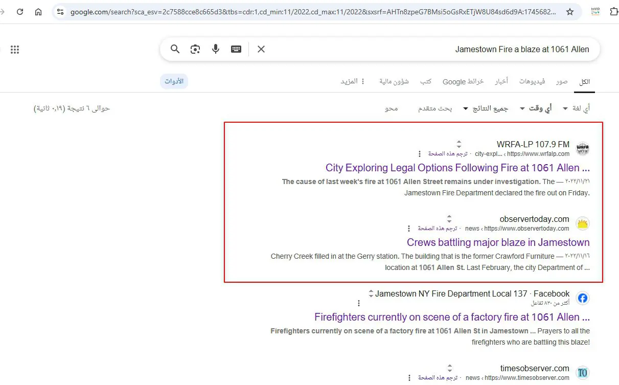Click the observertoday.com favicon
The width and height of the screenshot is (619, 385).
[x=583, y=223]
